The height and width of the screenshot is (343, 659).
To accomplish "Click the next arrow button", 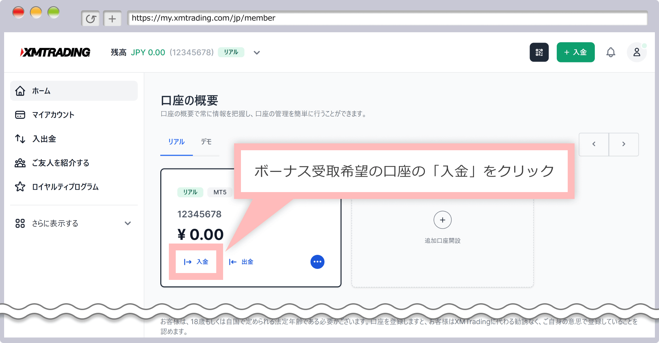I will click(624, 144).
